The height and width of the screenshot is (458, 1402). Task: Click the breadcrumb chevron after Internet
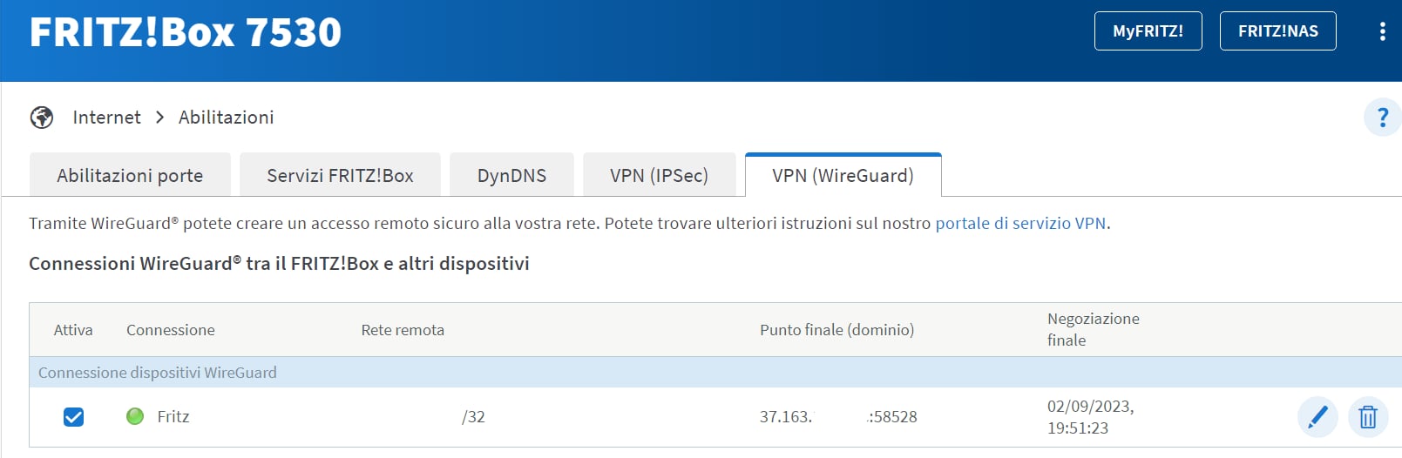point(159,117)
